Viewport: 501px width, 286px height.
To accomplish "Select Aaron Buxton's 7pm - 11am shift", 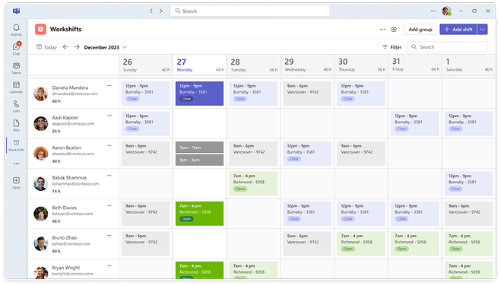I will click(x=199, y=148).
